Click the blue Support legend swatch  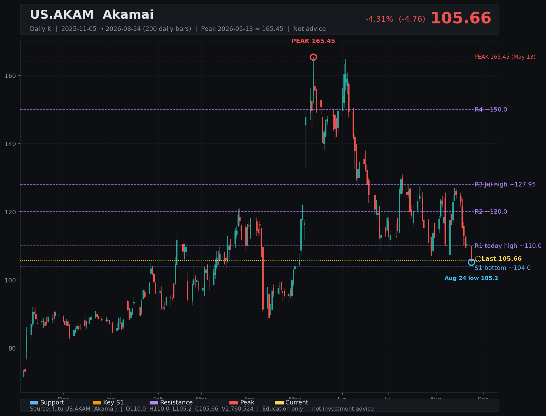(34, 403)
